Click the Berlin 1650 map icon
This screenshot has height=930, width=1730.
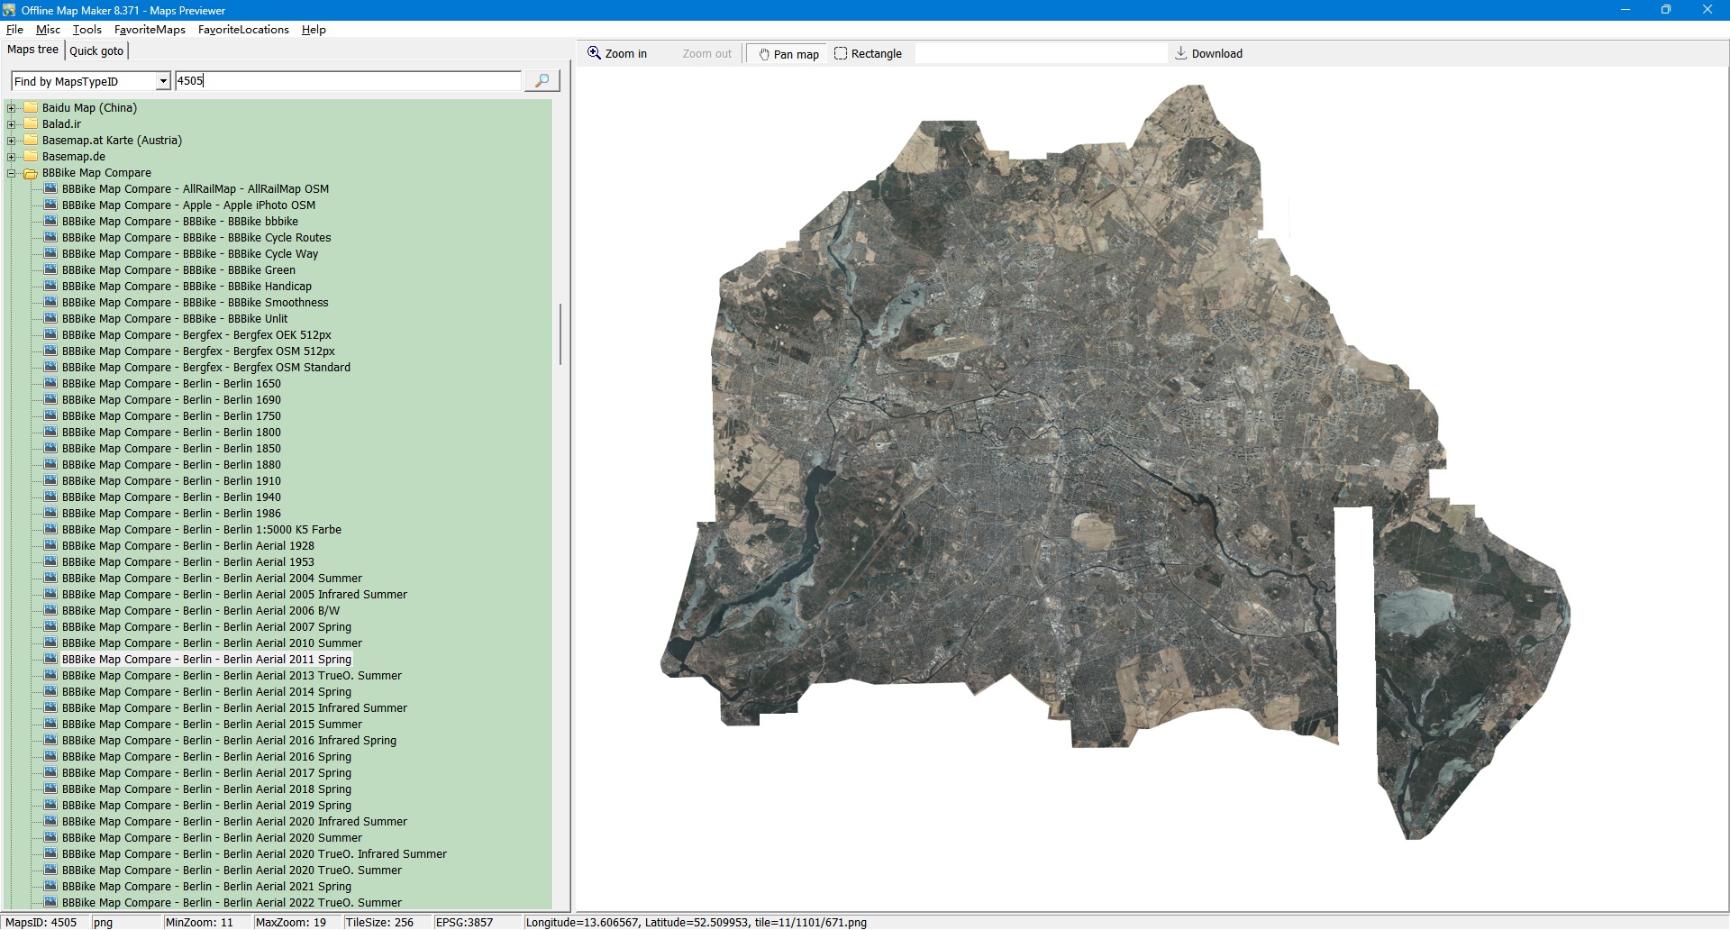50,384
